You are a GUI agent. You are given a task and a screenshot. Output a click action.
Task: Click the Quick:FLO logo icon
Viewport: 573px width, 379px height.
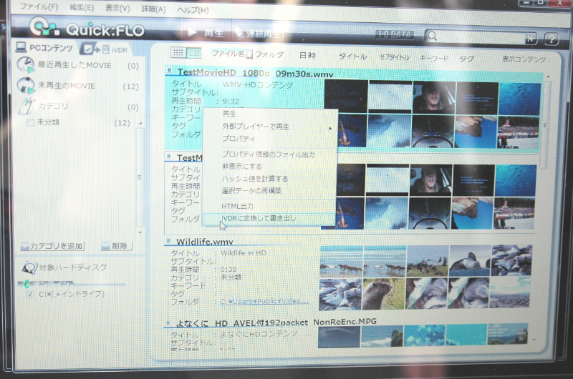click(44, 27)
